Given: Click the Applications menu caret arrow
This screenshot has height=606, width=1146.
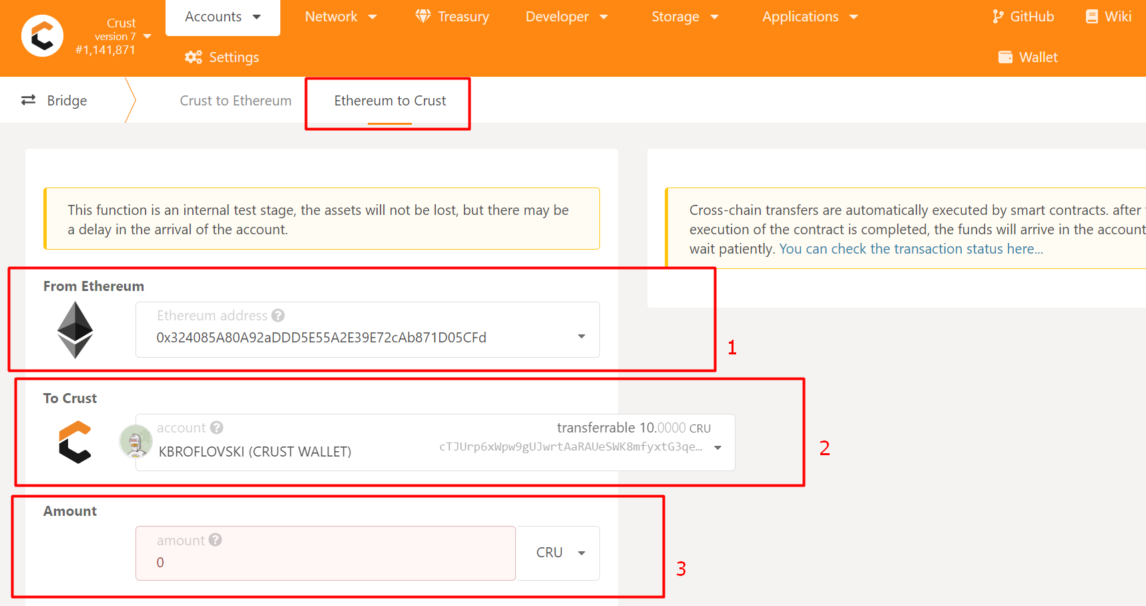Looking at the screenshot, I should click(x=854, y=17).
